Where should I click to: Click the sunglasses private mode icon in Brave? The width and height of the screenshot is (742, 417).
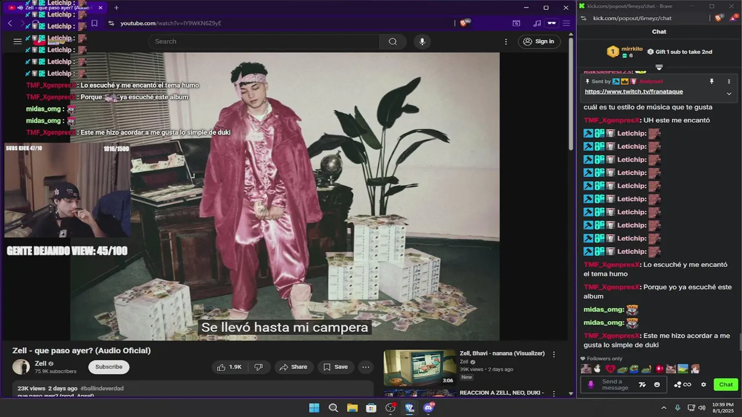551,23
